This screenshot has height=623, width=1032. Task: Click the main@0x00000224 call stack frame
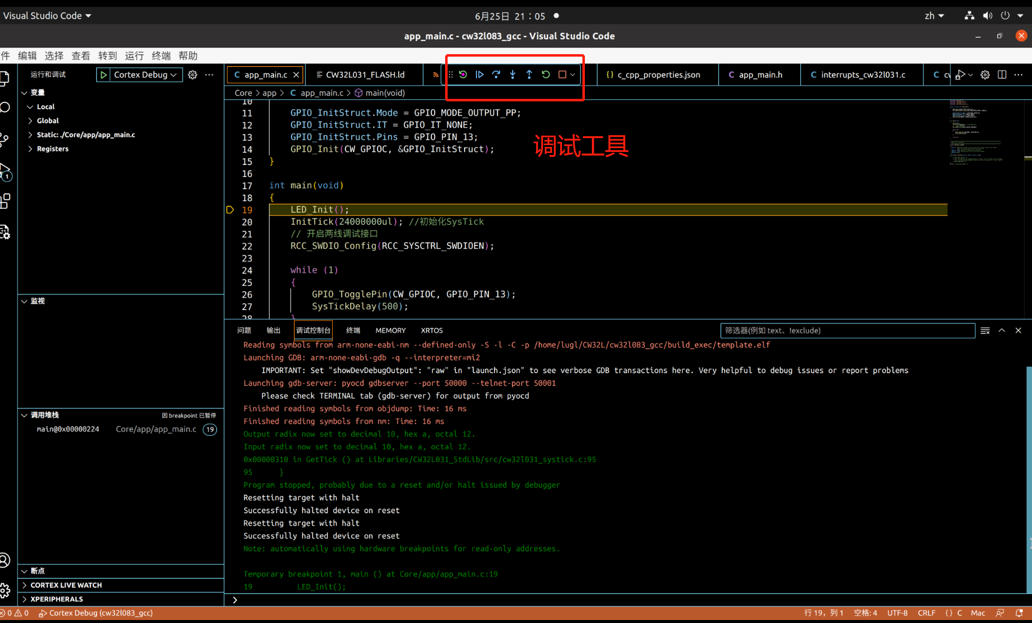click(68, 429)
